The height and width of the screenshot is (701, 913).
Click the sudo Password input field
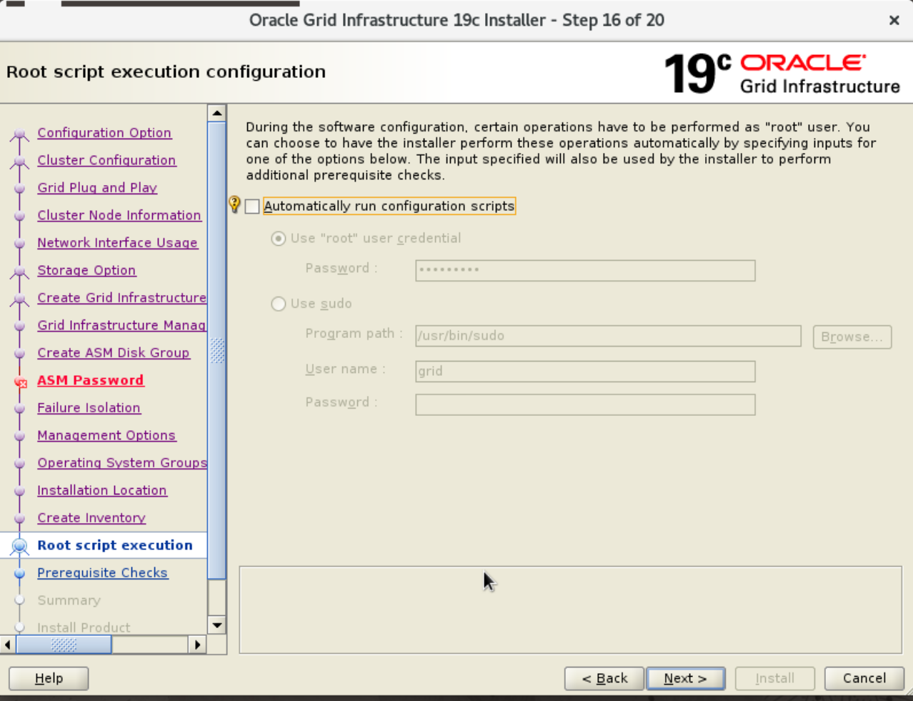[x=585, y=404]
